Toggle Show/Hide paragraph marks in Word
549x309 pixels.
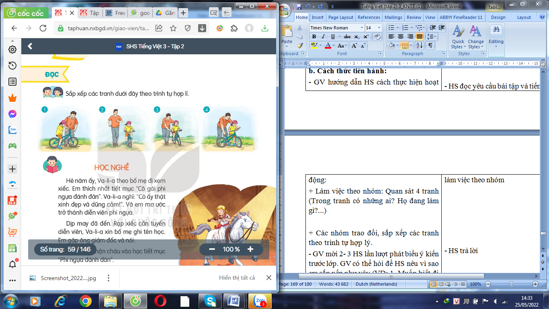[x=430, y=45]
